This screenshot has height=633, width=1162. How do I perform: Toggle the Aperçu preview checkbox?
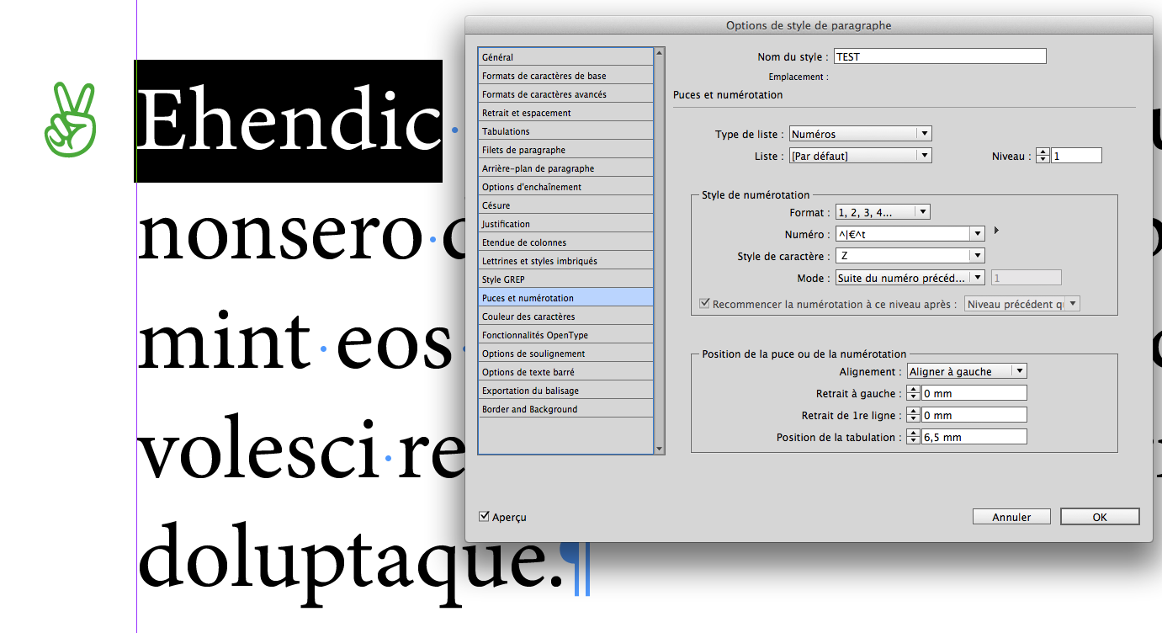point(484,516)
